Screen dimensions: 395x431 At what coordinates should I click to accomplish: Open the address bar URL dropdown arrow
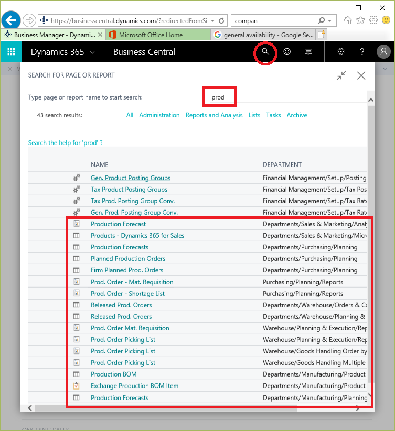[x=212, y=20]
